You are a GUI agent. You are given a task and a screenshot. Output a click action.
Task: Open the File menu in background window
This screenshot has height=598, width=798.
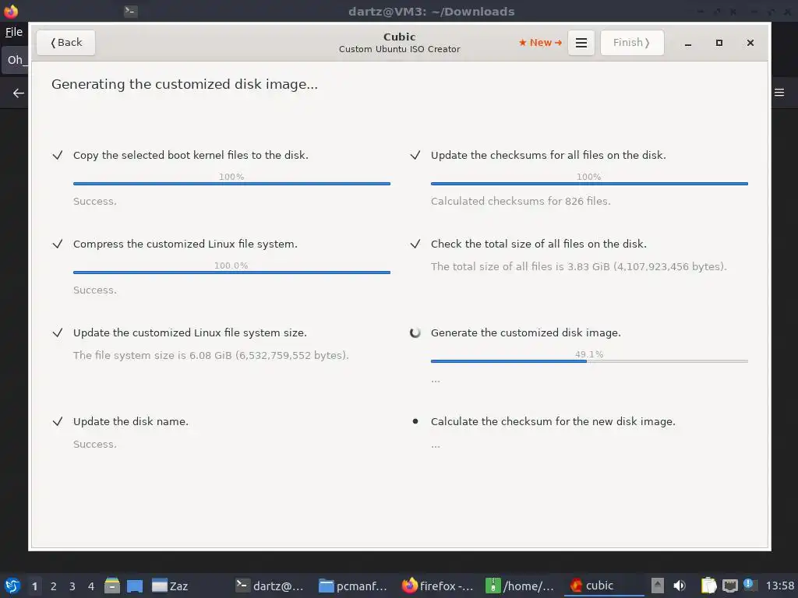(14, 32)
